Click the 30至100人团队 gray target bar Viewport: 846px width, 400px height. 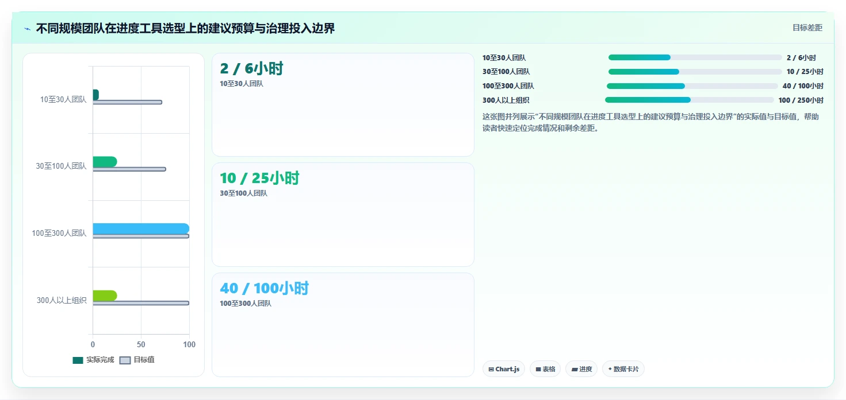click(x=129, y=169)
